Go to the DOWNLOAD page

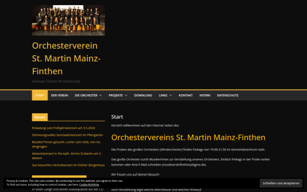(x=143, y=95)
